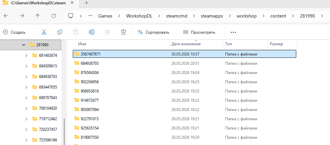Click the Share icon in toolbar
This screenshot has height=145, width=330.
click(108, 32)
